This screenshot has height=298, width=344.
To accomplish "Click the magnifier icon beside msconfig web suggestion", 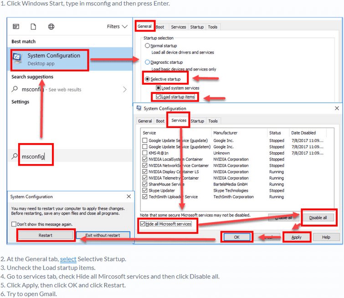I will click(x=15, y=89).
